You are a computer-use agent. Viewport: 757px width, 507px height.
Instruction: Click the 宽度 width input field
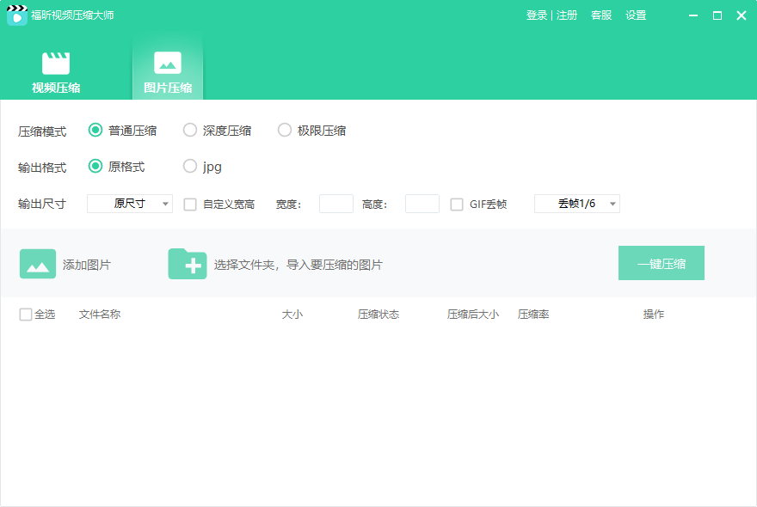click(x=335, y=204)
